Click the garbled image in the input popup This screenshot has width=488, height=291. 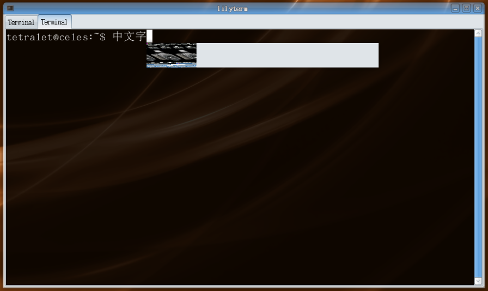pos(172,55)
